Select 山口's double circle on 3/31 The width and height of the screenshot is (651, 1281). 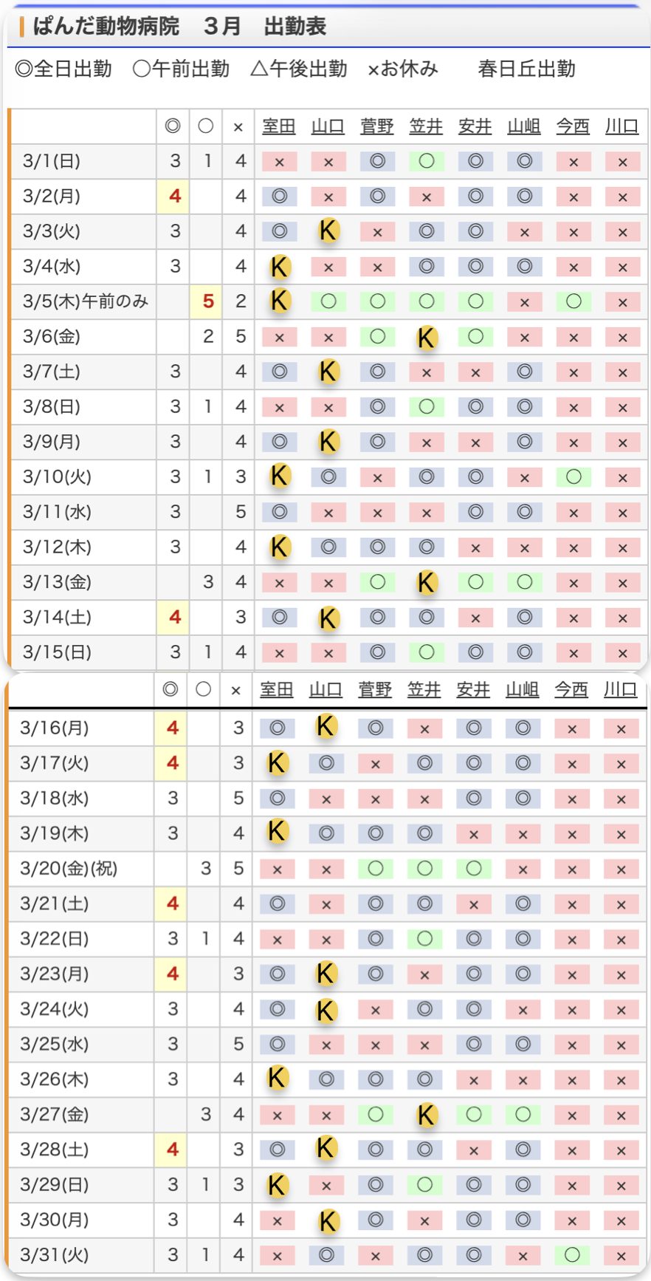[326, 1254]
